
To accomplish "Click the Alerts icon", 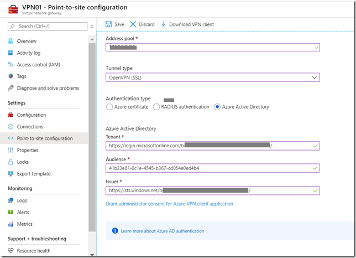I will pyautogui.click(x=11, y=212).
